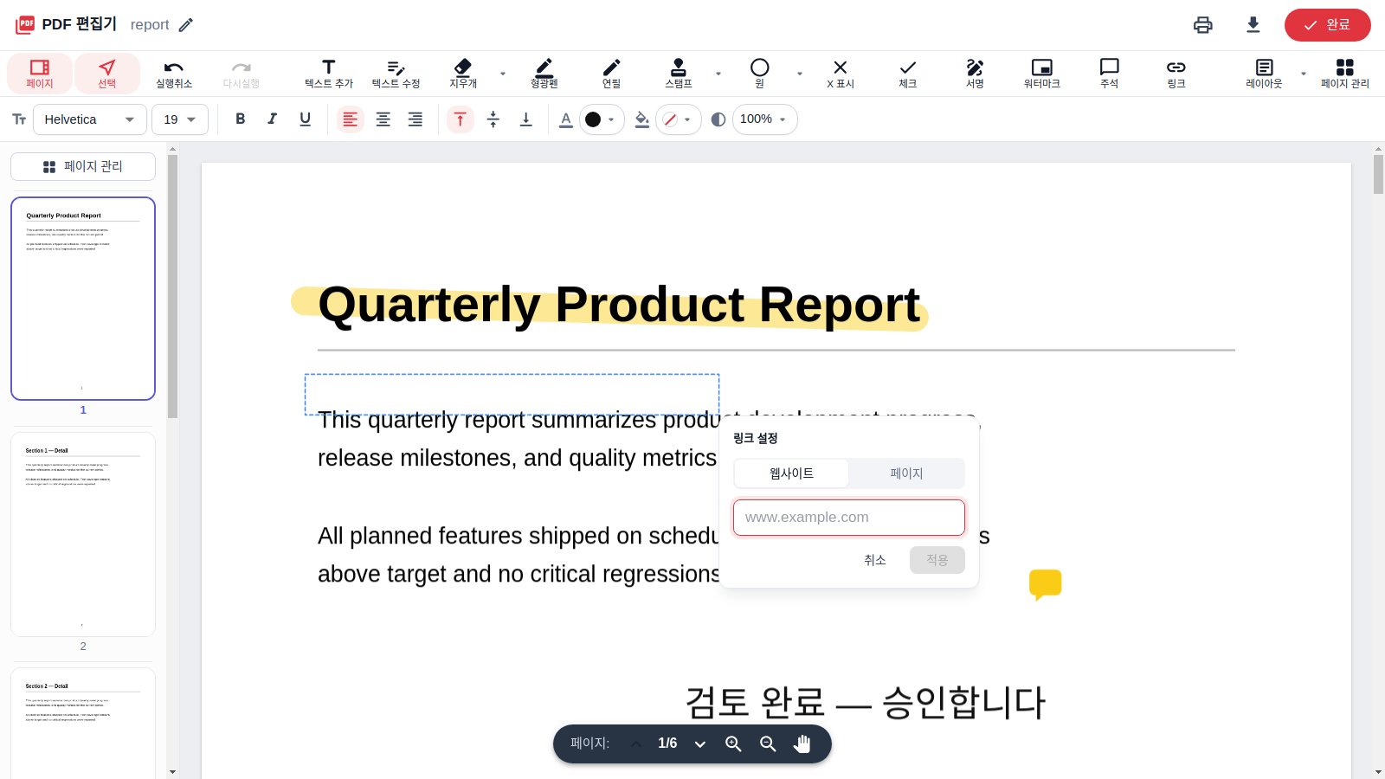The image size is (1385, 779).
Task: Click the 검토 완료 — 승인합니다 text
Action: (x=866, y=702)
